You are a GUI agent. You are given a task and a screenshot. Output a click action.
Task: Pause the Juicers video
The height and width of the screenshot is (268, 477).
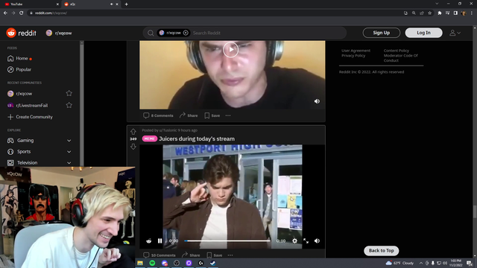pos(159,240)
